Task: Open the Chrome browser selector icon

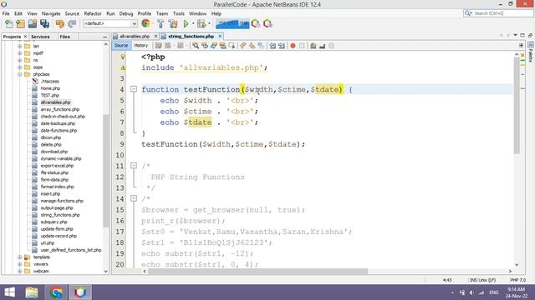Action: coord(145,23)
